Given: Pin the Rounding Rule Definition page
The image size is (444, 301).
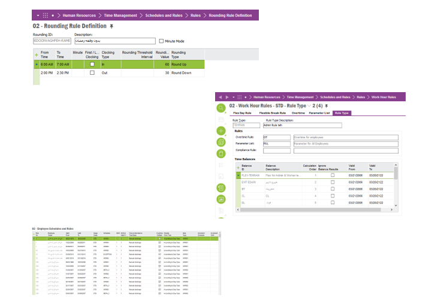Looking at the screenshot, I should 111,26.
